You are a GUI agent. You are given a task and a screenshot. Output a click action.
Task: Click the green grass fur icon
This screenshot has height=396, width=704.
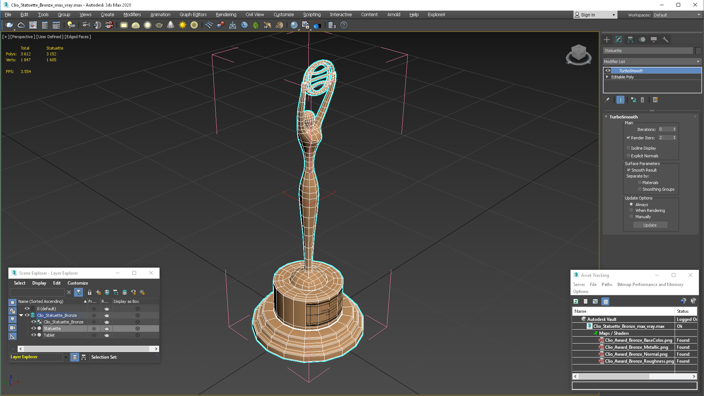(256, 25)
